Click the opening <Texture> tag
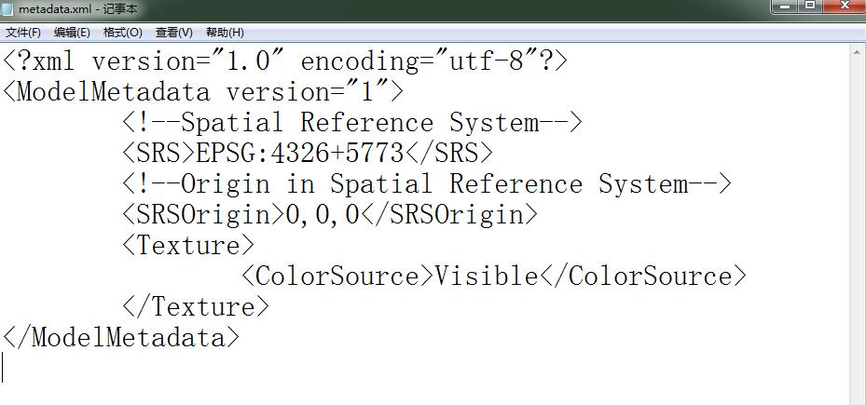 point(188,246)
